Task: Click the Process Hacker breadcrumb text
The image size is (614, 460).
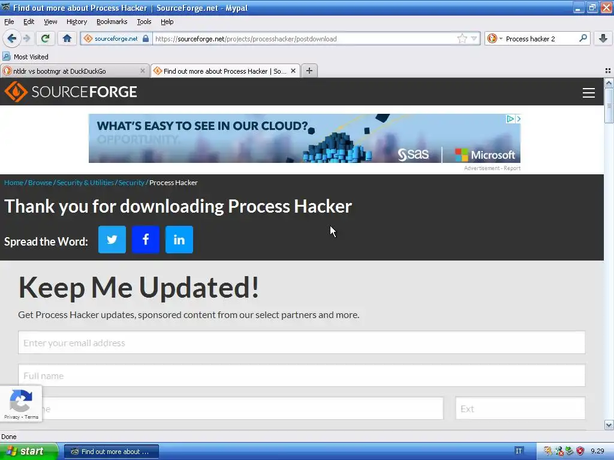Action: [x=173, y=183]
